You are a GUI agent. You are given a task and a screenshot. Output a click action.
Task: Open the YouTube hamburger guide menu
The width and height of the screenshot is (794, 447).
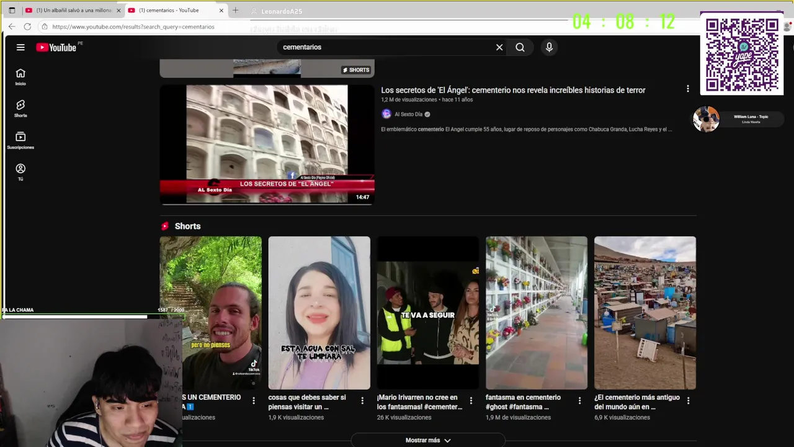tap(20, 47)
